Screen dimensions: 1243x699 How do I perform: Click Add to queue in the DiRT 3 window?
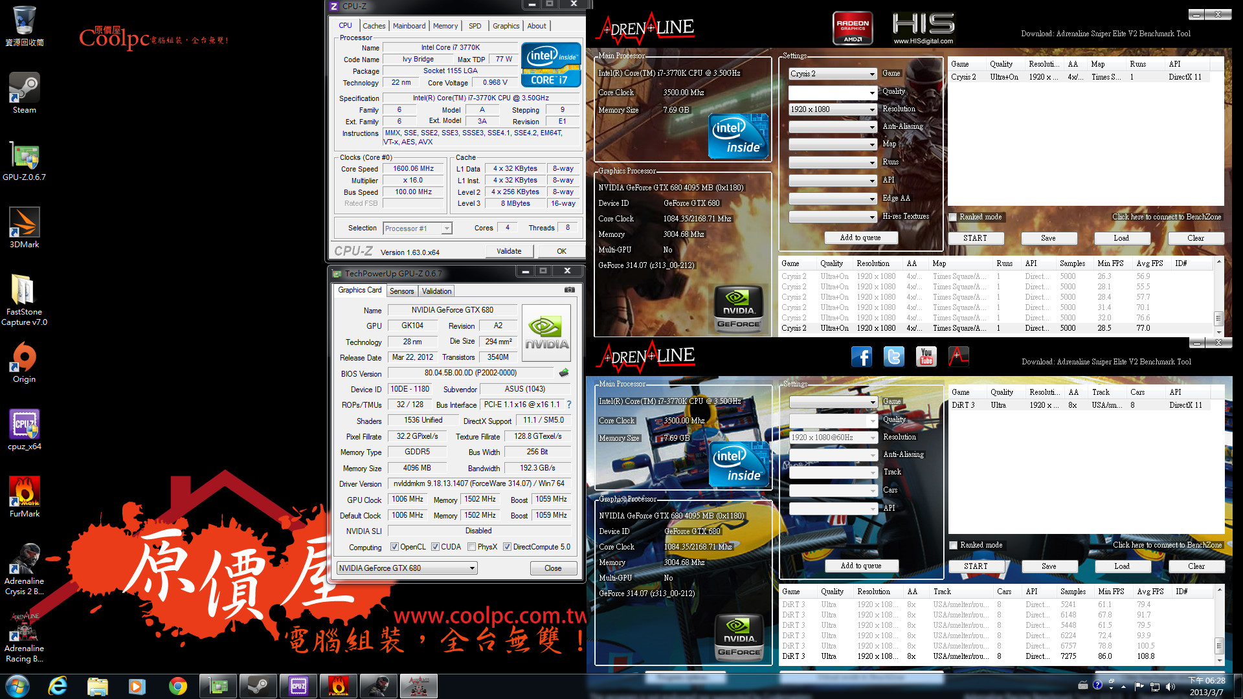click(861, 566)
